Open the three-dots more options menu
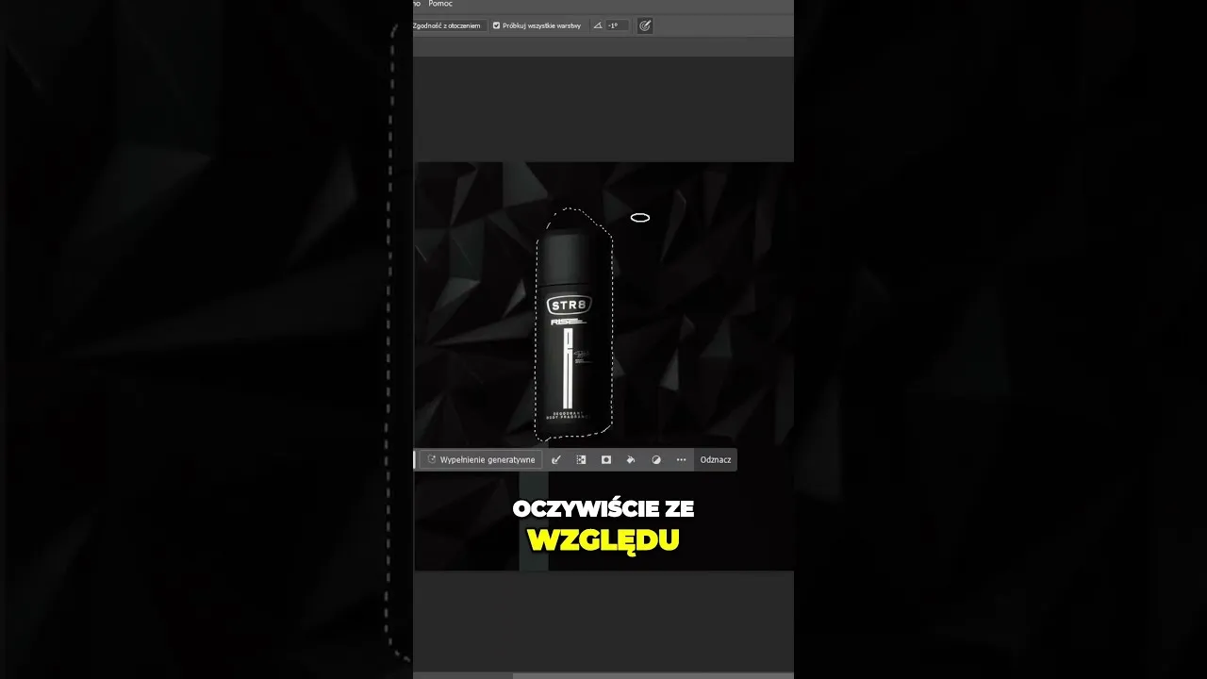The image size is (1207, 679). click(x=681, y=460)
